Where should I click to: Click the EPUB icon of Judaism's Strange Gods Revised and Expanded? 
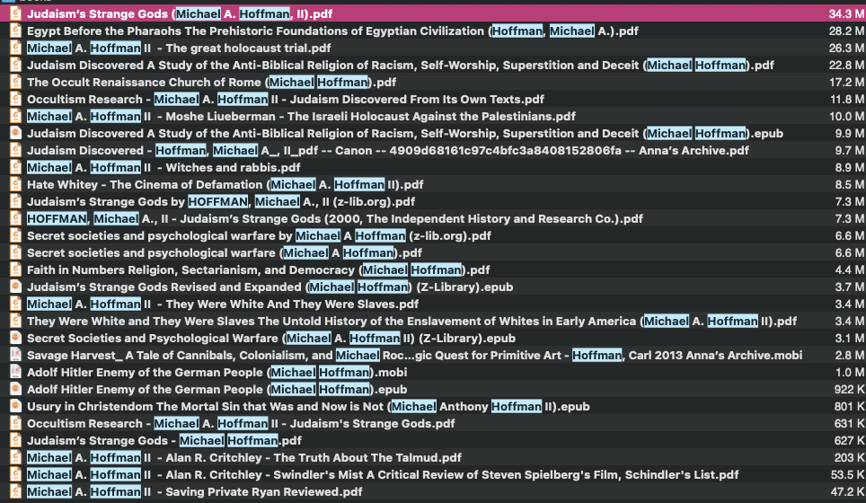(16, 287)
